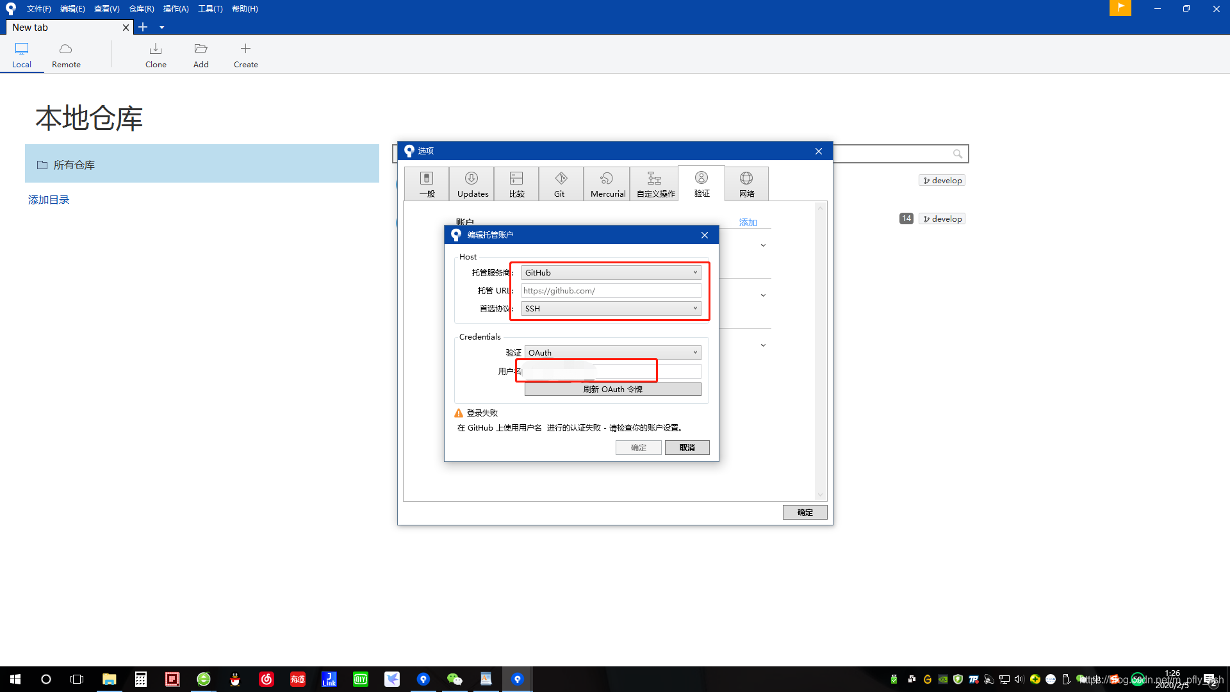Click 取消 (Cancel) to dismiss dialog
The height and width of the screenshot is (692, 1230).
tap(687, 447)
